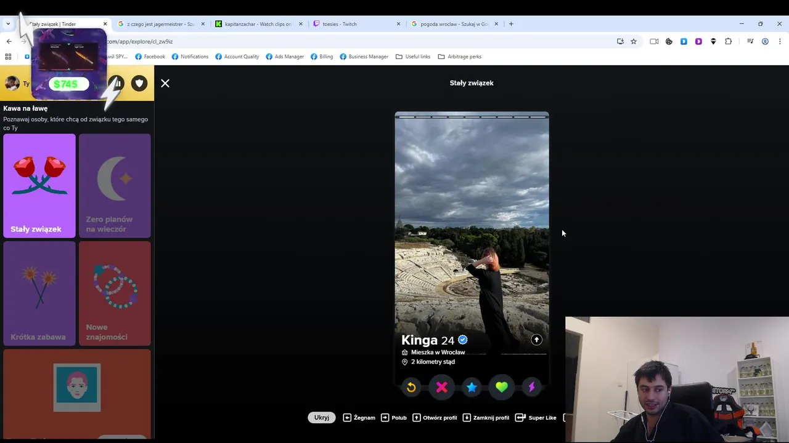Viewport: 789px width, 443px height.
Task: Switch to the kapitanzachar Watch clips tab
Action: point(258,24)
